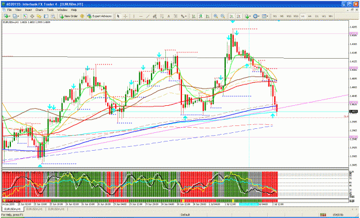Select the H4 timeframe button
The image size is (360, 218).
(310, 16)
